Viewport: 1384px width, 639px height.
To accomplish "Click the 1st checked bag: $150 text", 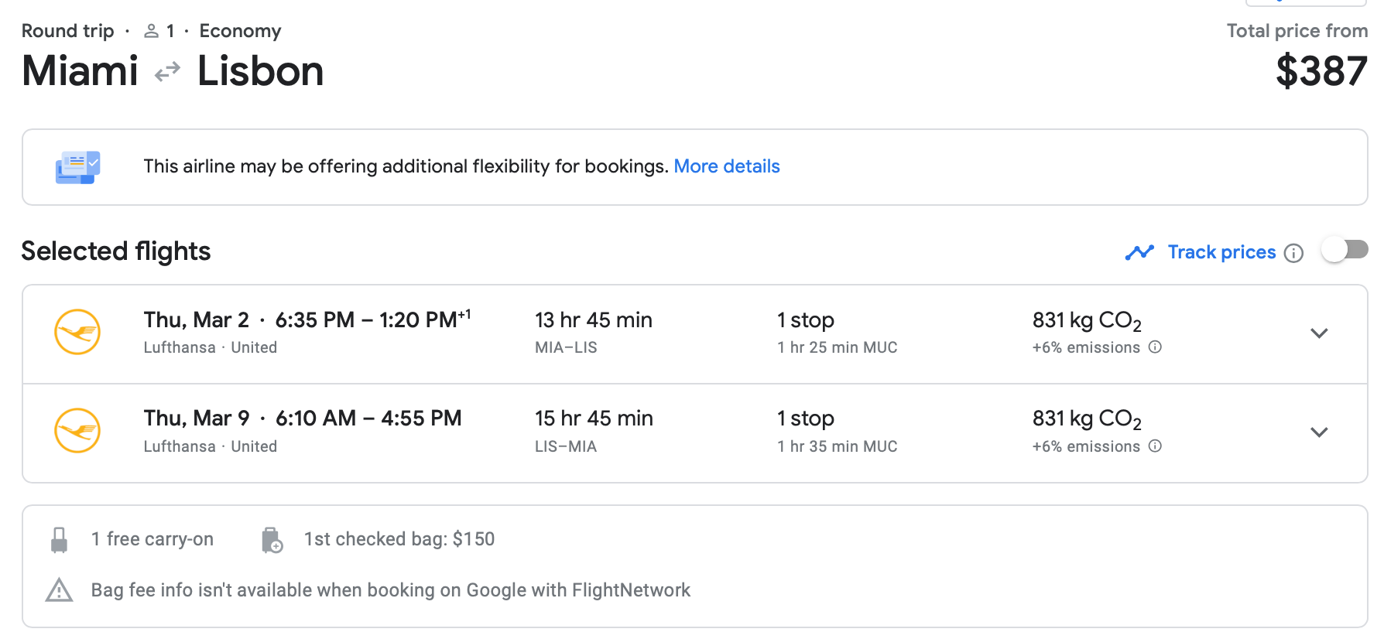I will [399, 539].
